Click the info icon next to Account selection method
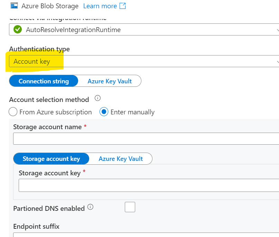The width and height of the screenshot is (279, 237). pos(97,98)
